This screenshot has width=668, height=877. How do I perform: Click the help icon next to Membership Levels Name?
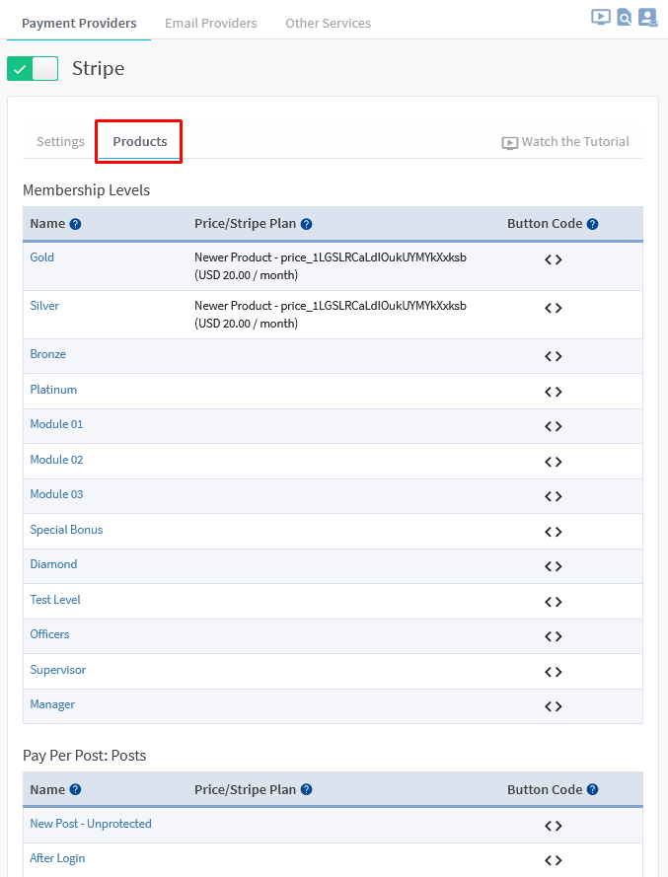pos(76,224)
